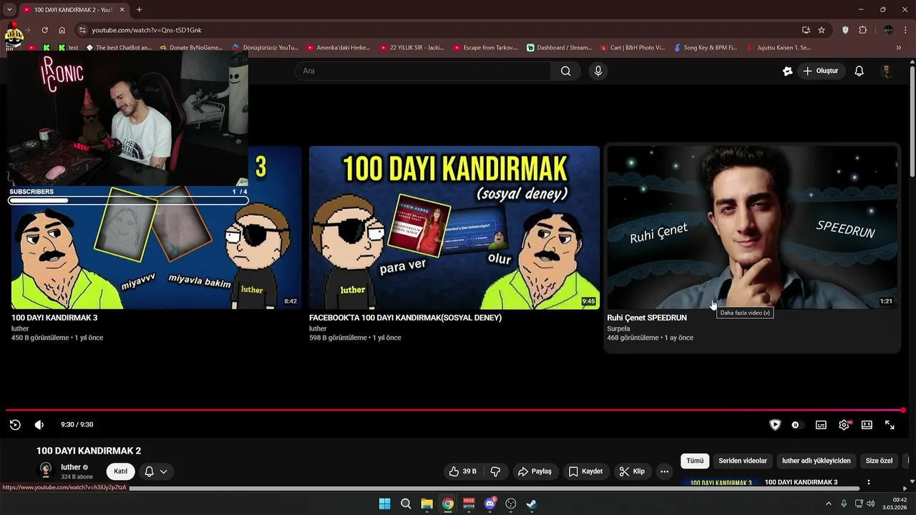The image size is (916, 515).
Task: Expand the hidden bookmarks chevron
Action: click(x=899, y=48)
